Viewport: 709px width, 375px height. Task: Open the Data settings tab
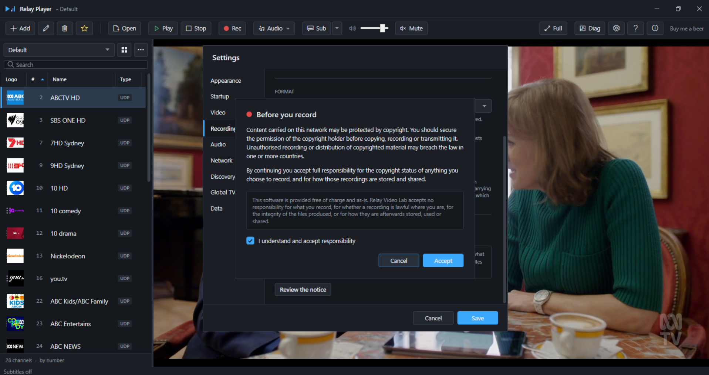216,209
